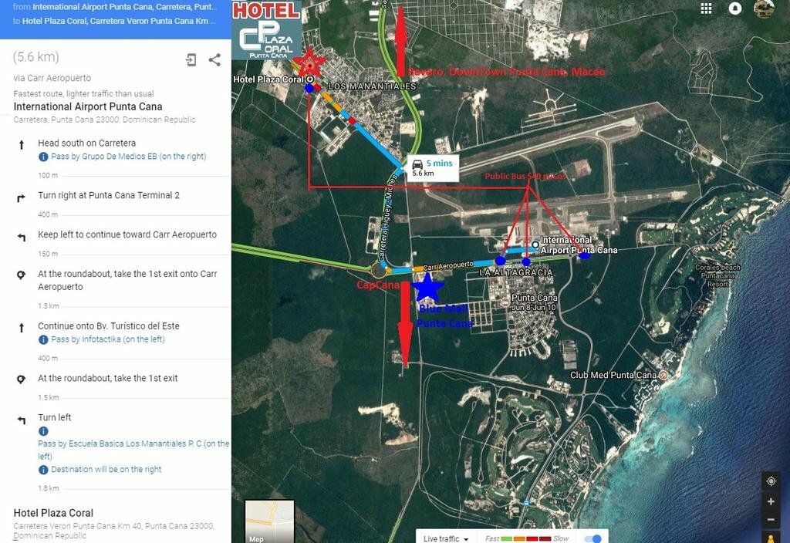Viewport: 790px width, 543px height.
Task: Click the 'Destination will be on the right' note
Action: tap(106, 470)
